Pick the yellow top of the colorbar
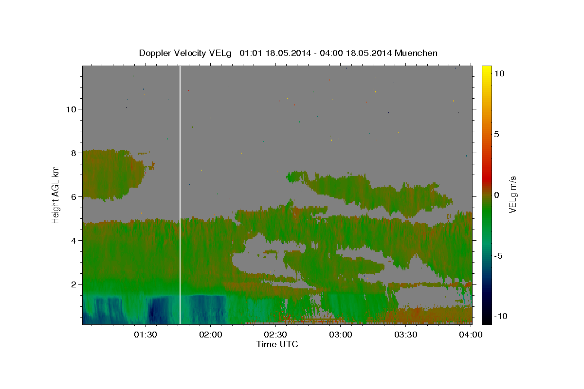The width and height of the screenshot is (584, 389). point(487,71)
